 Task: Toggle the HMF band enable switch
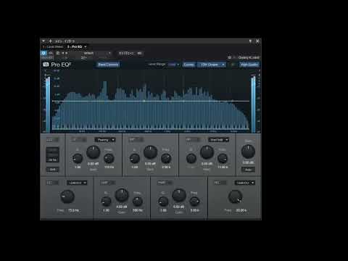pos(165,183)
